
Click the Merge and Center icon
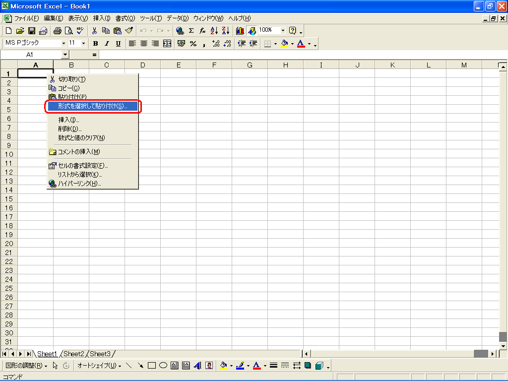click(167, 44)
